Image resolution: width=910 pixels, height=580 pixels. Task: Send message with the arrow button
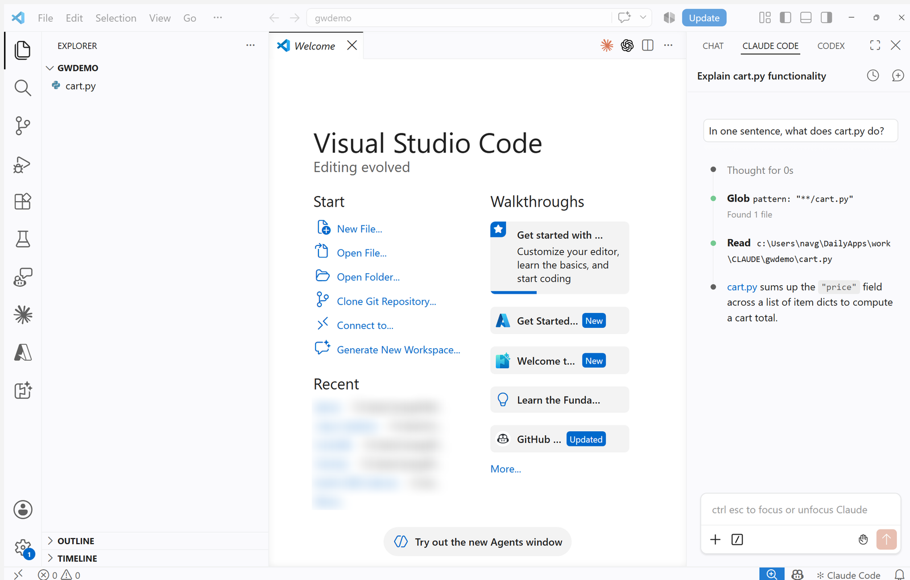pyautogui.click(x=887, y=540)
